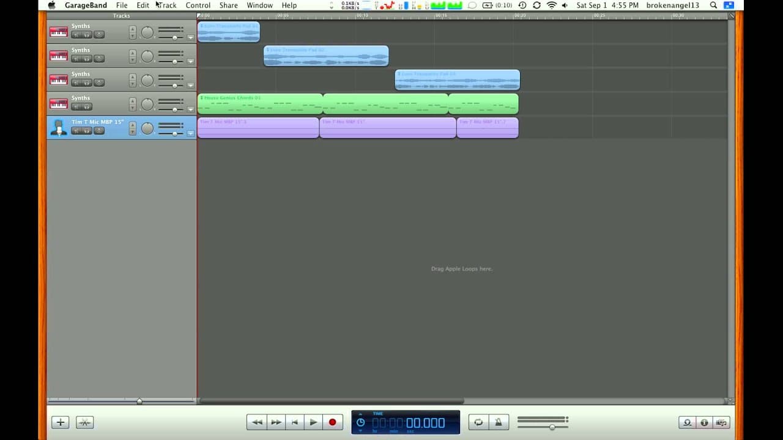Toggle the cycle region loop button
This screenshot has height=440, width=783.
click(x=478, y=422)
